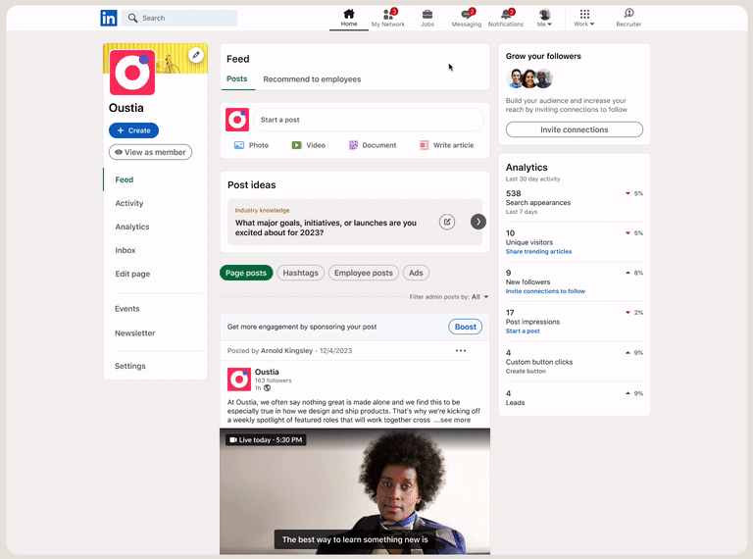
Task: Switch to the Posts tab
Action: 236,79
